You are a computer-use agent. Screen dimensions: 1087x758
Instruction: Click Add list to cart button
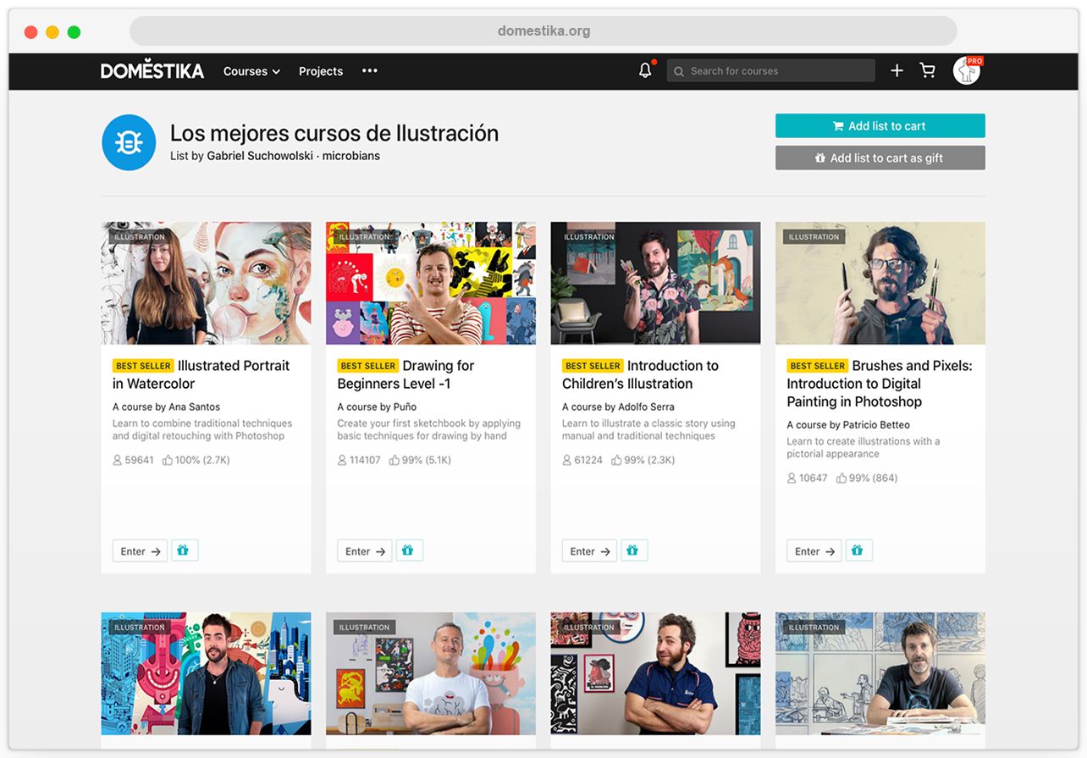880,126
